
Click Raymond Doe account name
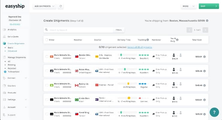[15, 17]
